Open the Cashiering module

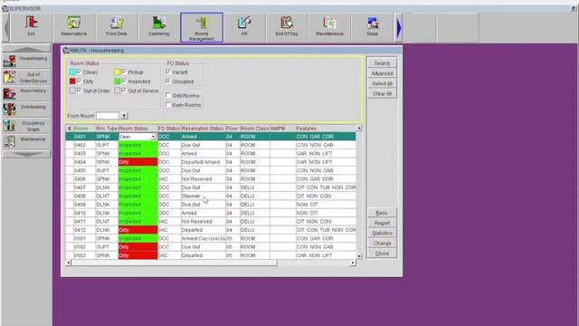(159, 27)
